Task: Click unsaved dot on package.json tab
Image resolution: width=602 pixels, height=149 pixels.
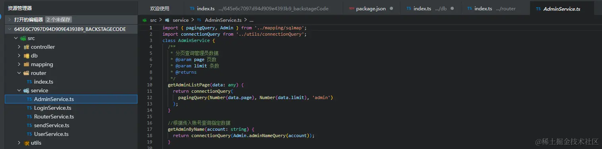Action: [391, 8]
